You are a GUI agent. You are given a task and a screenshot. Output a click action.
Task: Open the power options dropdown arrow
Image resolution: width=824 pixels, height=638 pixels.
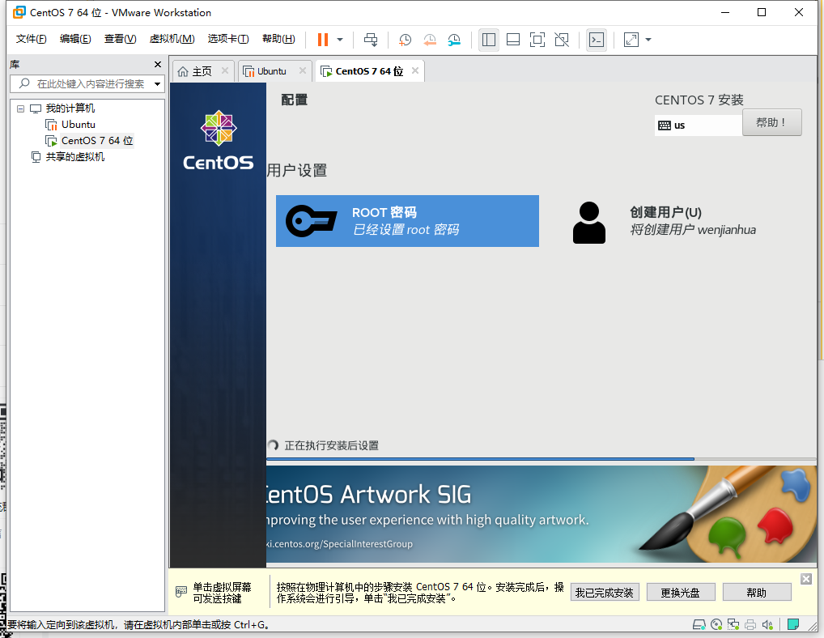(340, 40)
